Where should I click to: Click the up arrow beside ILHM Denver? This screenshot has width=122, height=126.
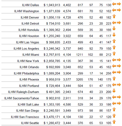click(x=114, y=16)
